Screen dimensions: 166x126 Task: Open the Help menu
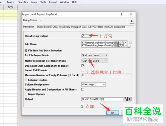[x=75, y=2]
